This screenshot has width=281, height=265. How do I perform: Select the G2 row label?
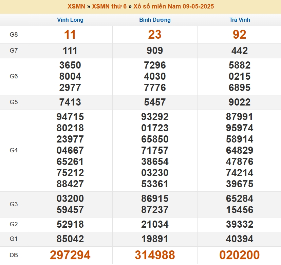click(14, 224)
